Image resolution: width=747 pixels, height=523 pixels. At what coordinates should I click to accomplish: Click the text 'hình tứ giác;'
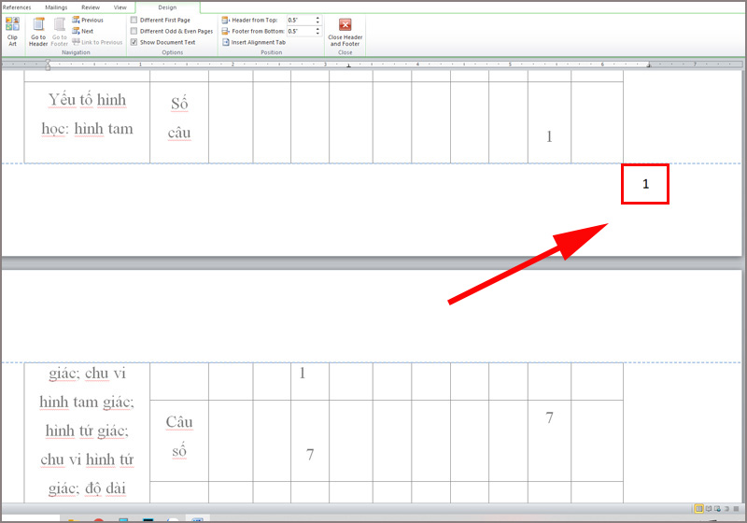(87, 431)
